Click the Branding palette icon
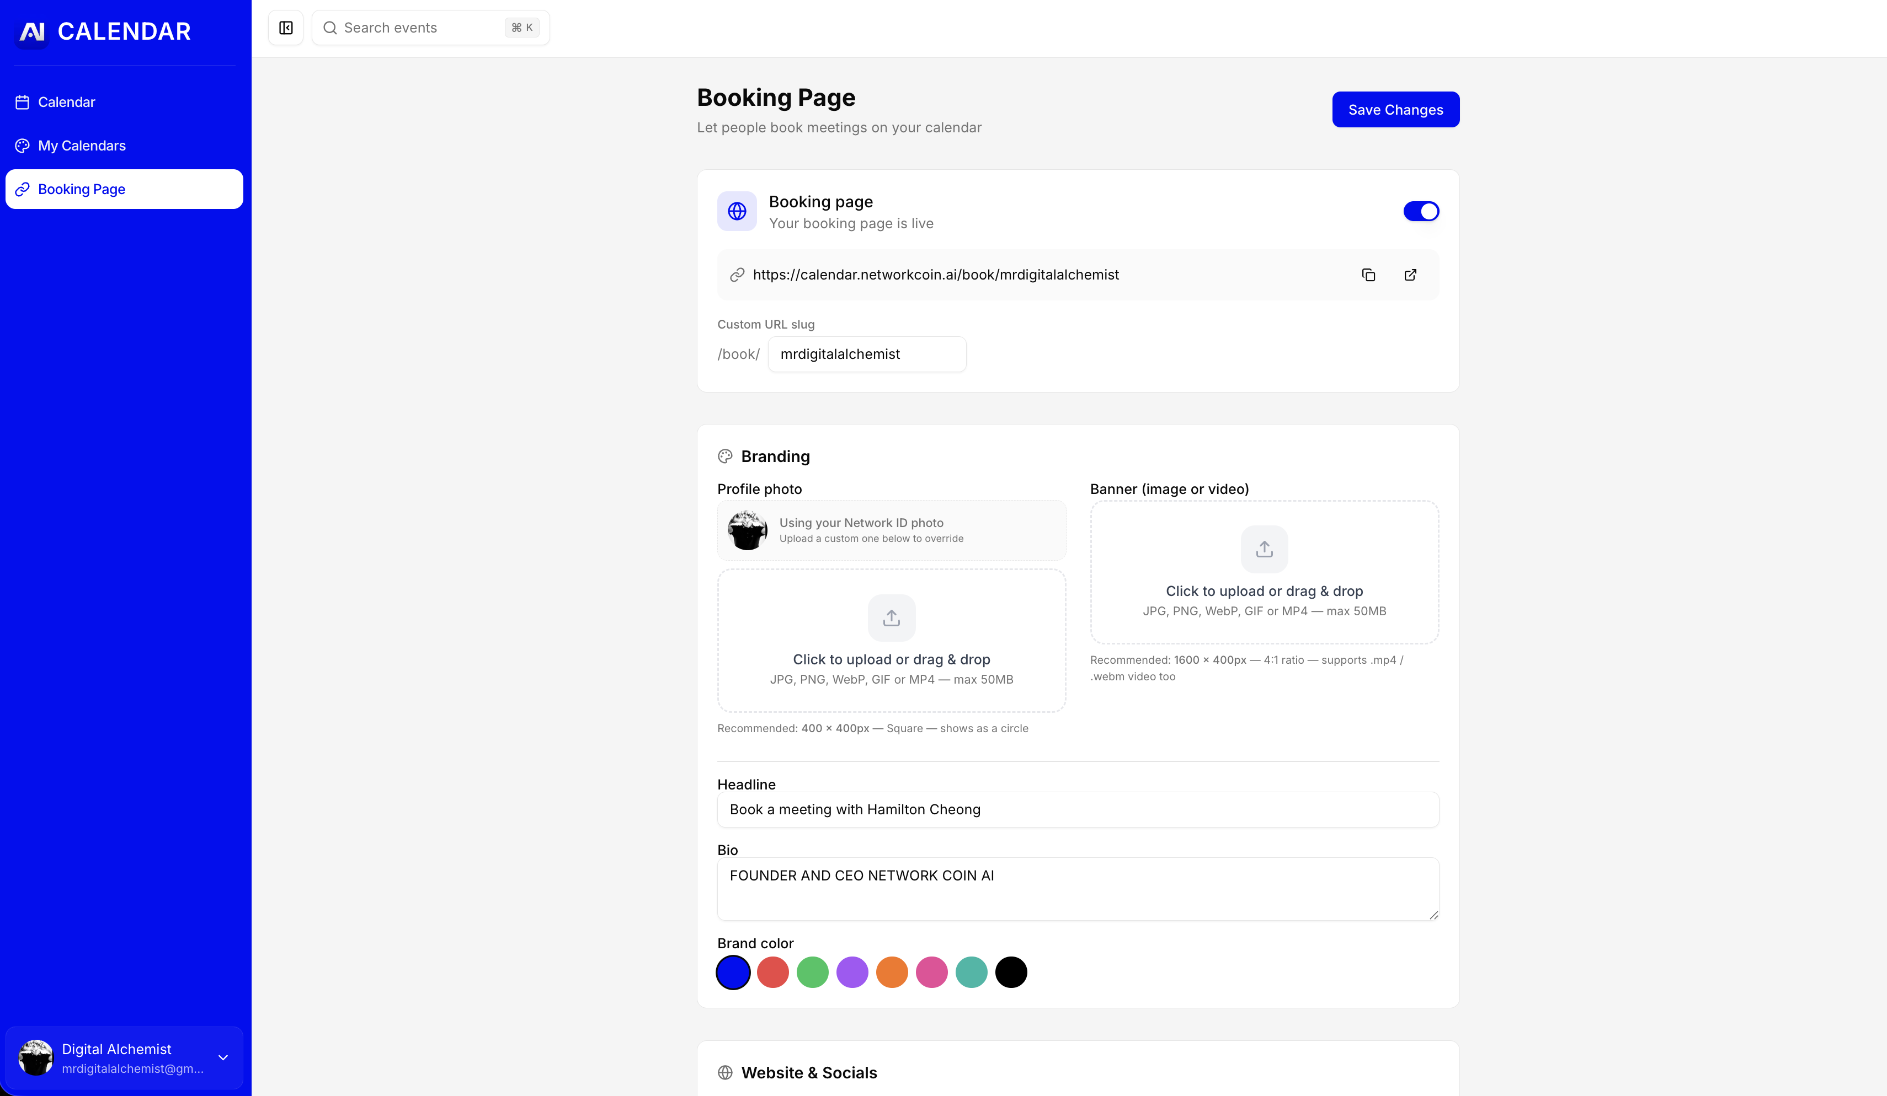Screen dimensions: 1887x1096 pos(725,455)
